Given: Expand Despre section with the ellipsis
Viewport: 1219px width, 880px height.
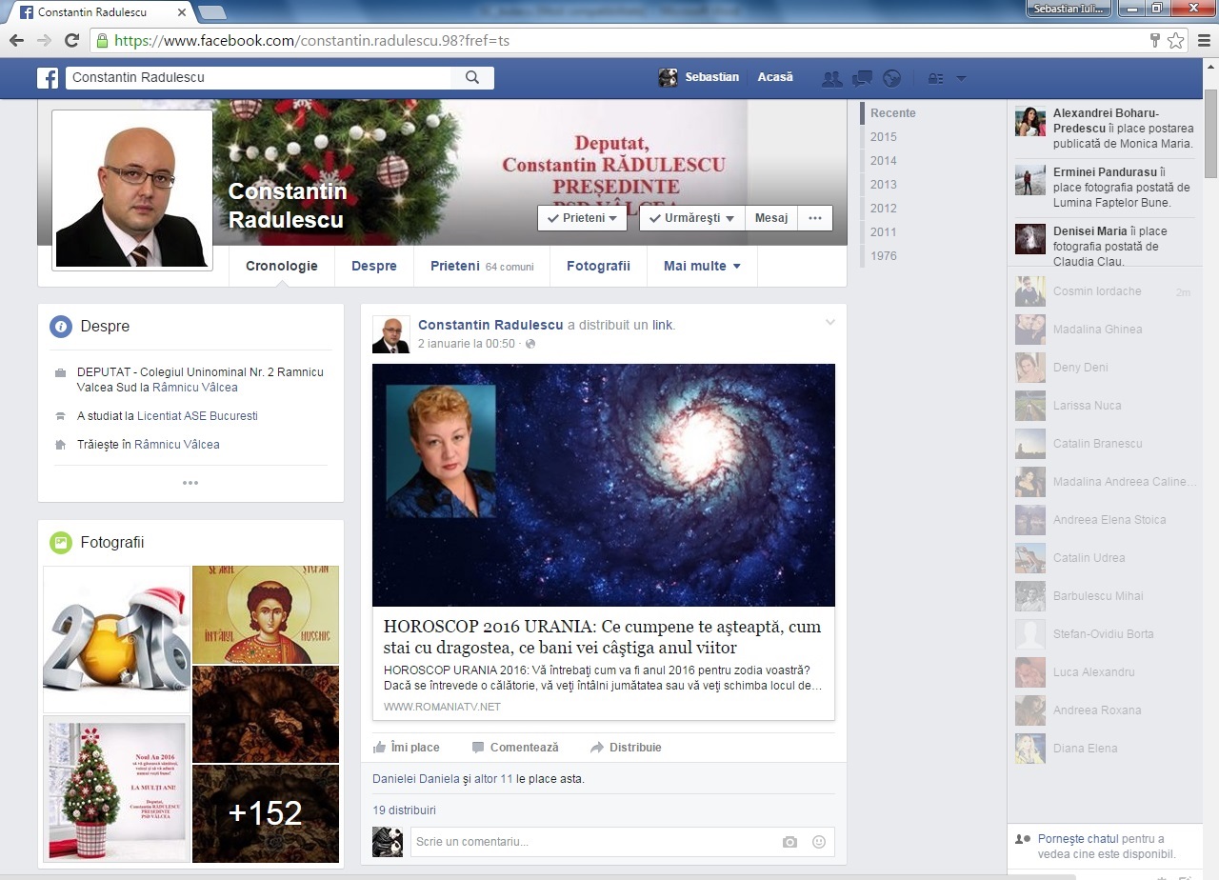Looking at the screenshot, I should [190, 483].
